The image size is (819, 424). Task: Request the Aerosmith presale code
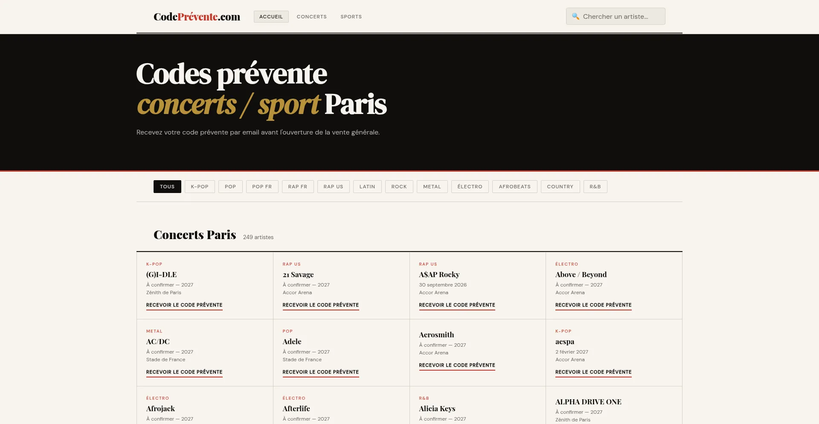click(x=457, y=366)
